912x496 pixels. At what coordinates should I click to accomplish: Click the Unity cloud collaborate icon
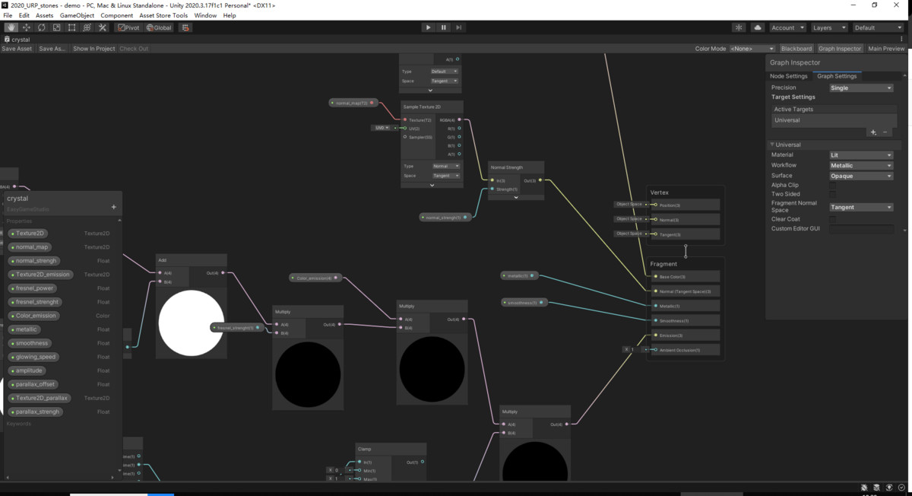(756, 27)
